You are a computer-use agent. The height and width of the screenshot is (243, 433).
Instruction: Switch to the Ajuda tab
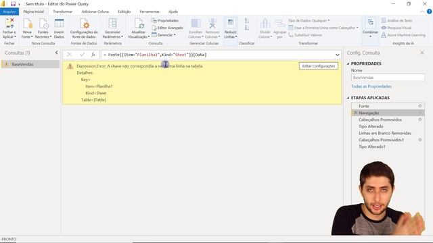click(173, 11)
